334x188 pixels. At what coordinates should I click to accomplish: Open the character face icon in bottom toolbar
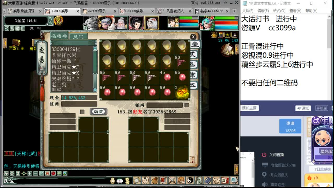tap(146, 180)
